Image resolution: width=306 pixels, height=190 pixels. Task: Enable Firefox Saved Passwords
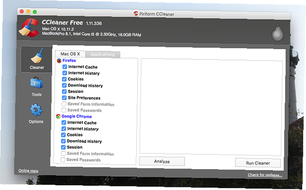(64, 110)
